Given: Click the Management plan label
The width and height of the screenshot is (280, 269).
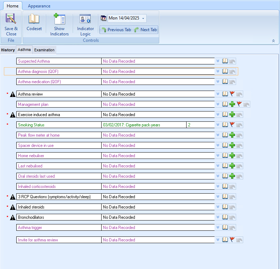Looking at the screenshot, I should pyautogui.click(x=33, y=104).
